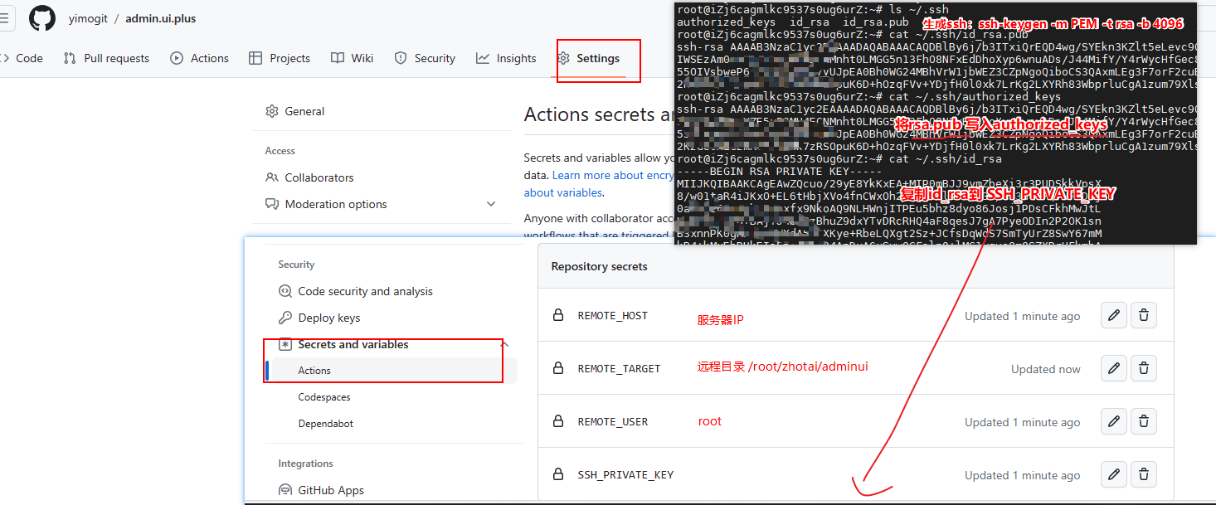Image resolution: width=1216 pixels, height=505 pixels.
Task: Click the REMOTE_USER secret name
Action: (x=613, y=422)
